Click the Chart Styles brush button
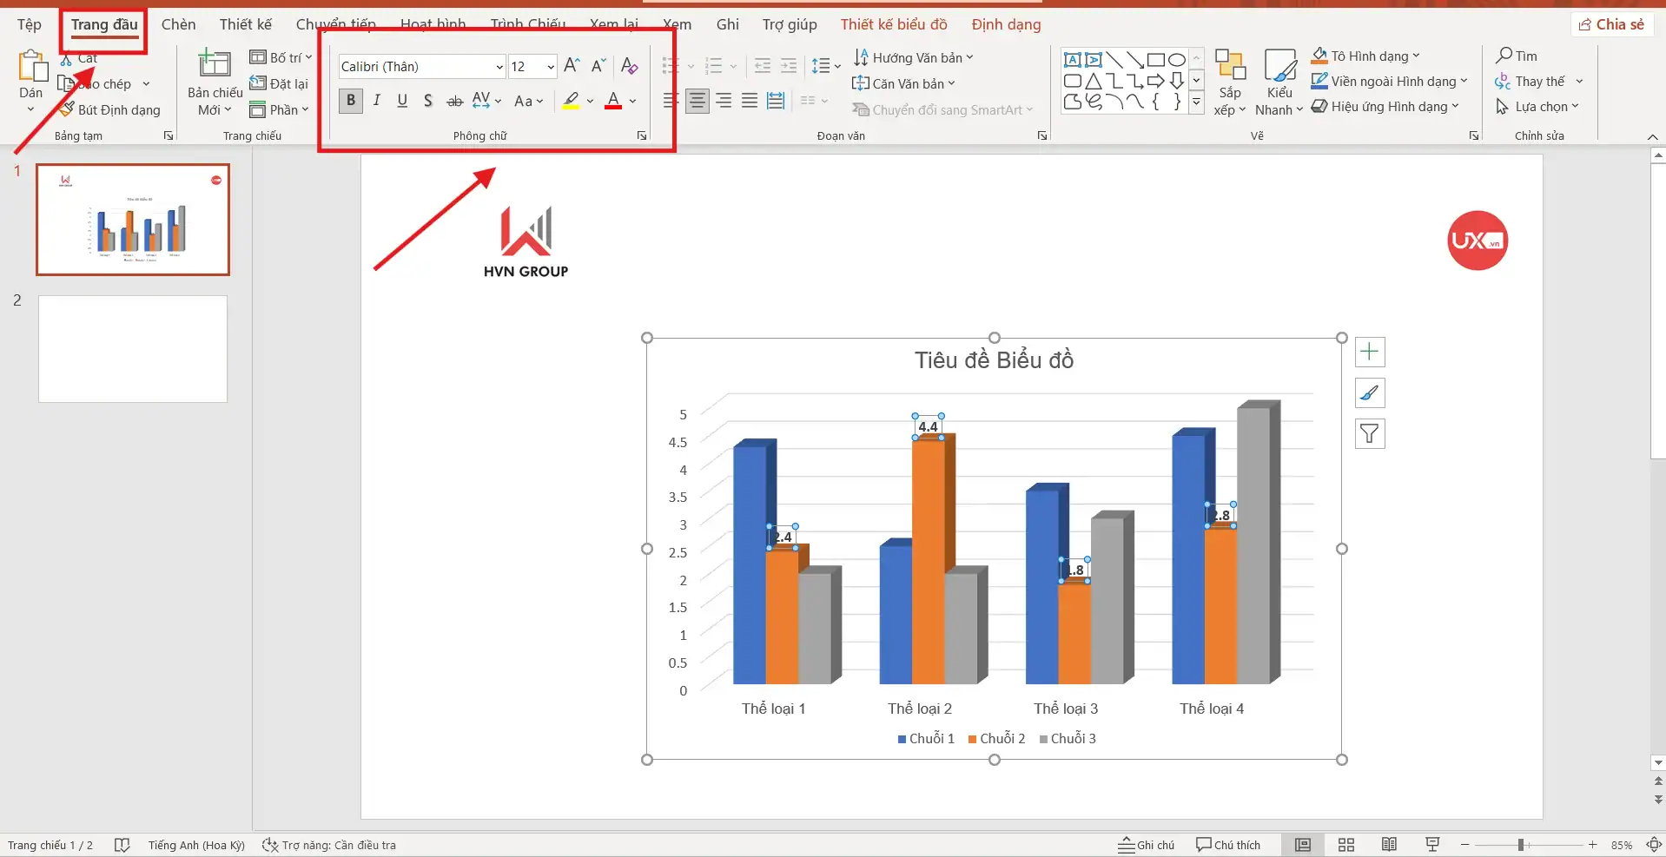The image size is (1666, 857). [1370, 393]
